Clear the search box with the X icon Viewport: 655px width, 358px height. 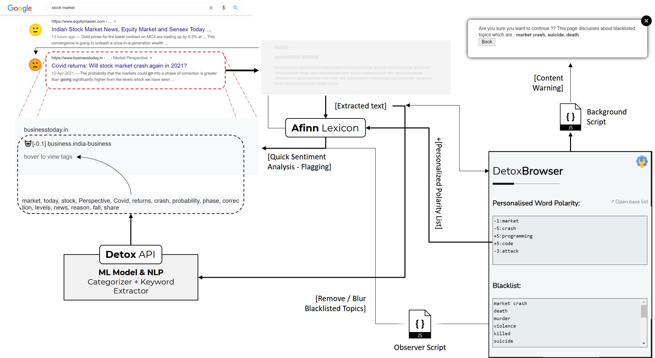(211, 8)
